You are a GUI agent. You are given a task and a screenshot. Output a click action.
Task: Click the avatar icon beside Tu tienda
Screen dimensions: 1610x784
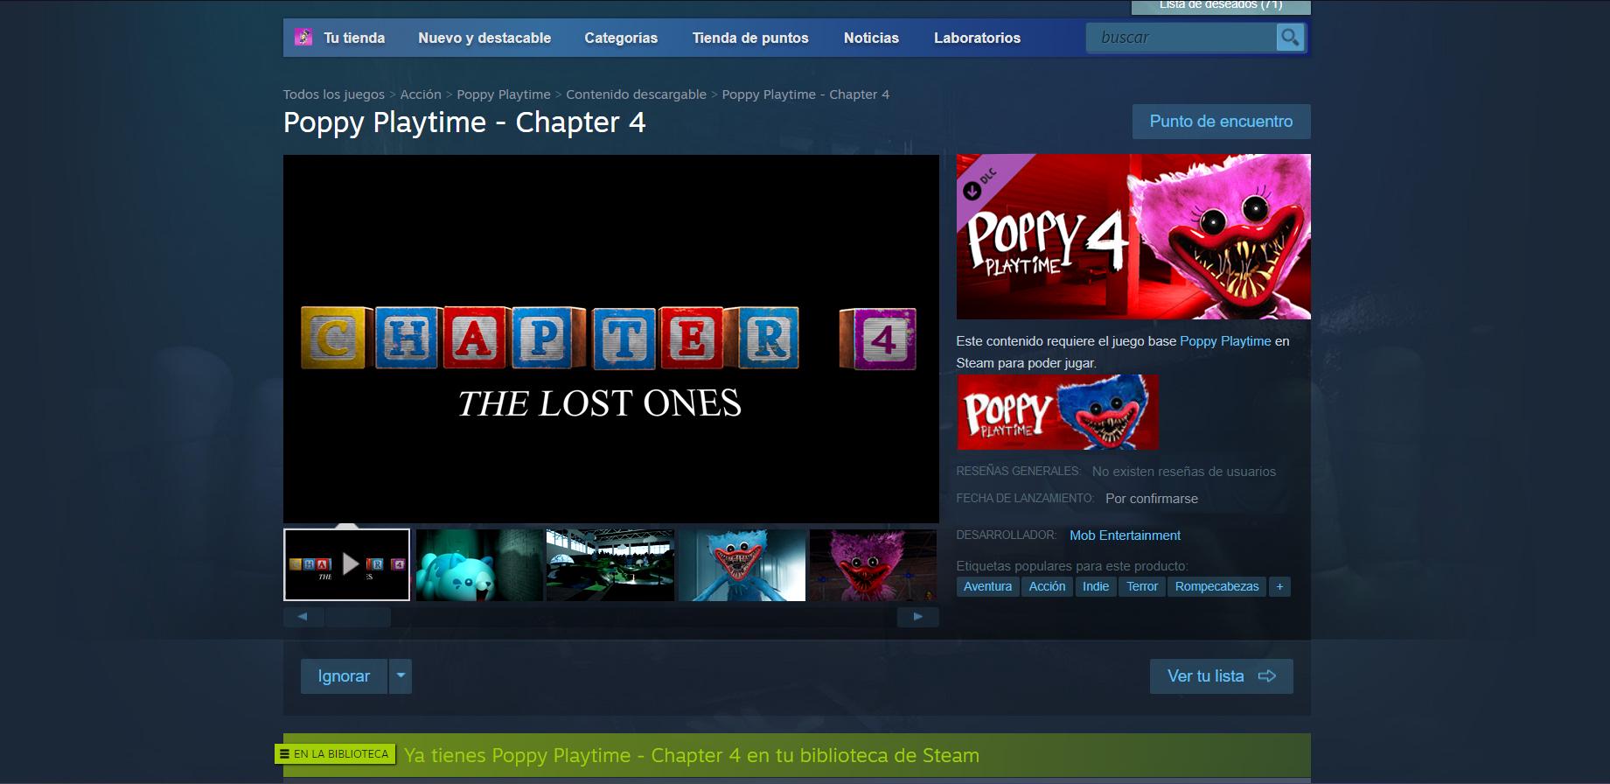click(303, 38)
